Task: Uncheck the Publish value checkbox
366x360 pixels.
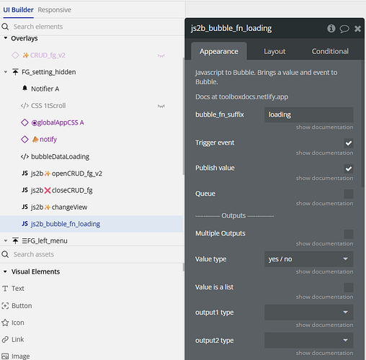Action: [x=349, y=168]
